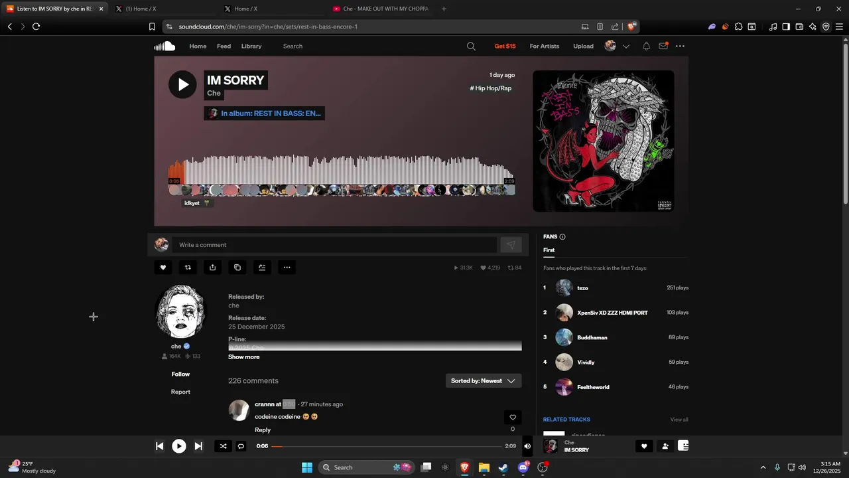Open the track's more options ellipsis
Viewport: 849px width, 478px height.
(x=287, y=268)
